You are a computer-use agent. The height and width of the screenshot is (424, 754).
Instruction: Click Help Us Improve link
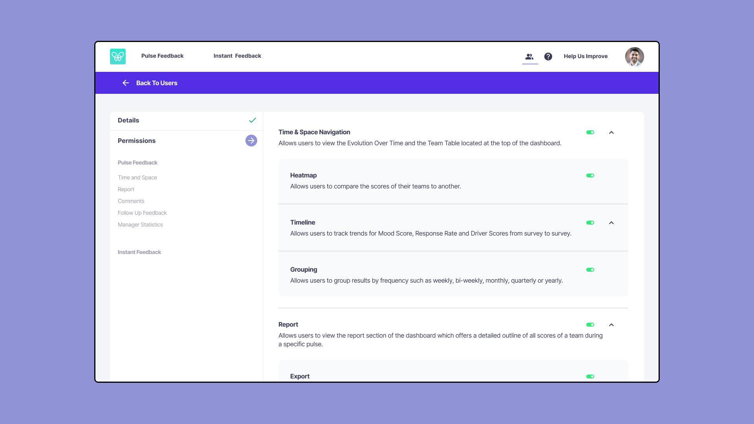click(x=586, y=56)
